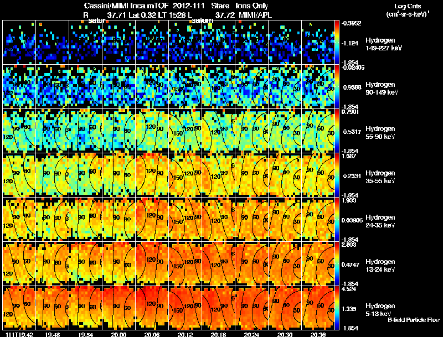
Task: Click the '-0.3952' color scale value
Action: [x=351, y=23]
